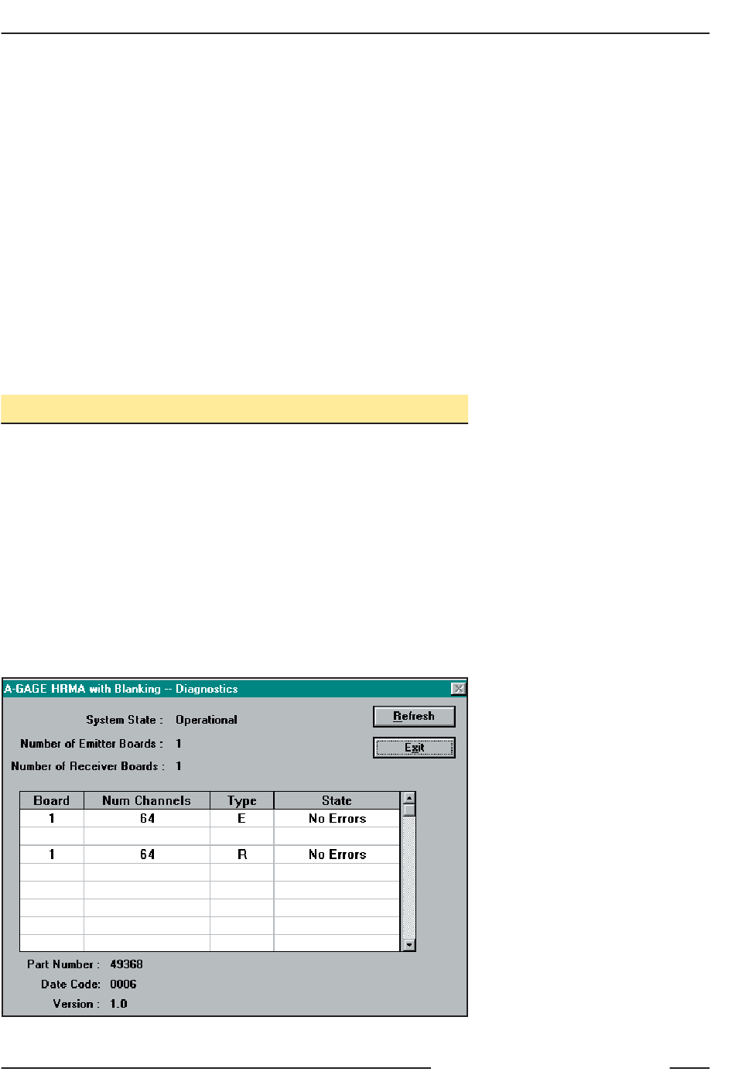Click No Errors in emitter row
This screenshot has width=735, height=1082.
[x=337, y=819]
